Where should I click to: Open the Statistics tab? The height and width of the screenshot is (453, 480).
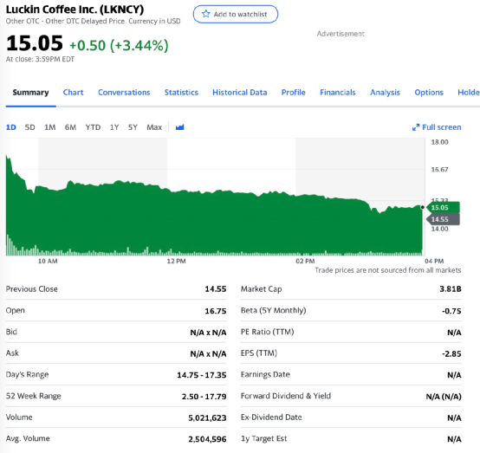click(181, 93)
